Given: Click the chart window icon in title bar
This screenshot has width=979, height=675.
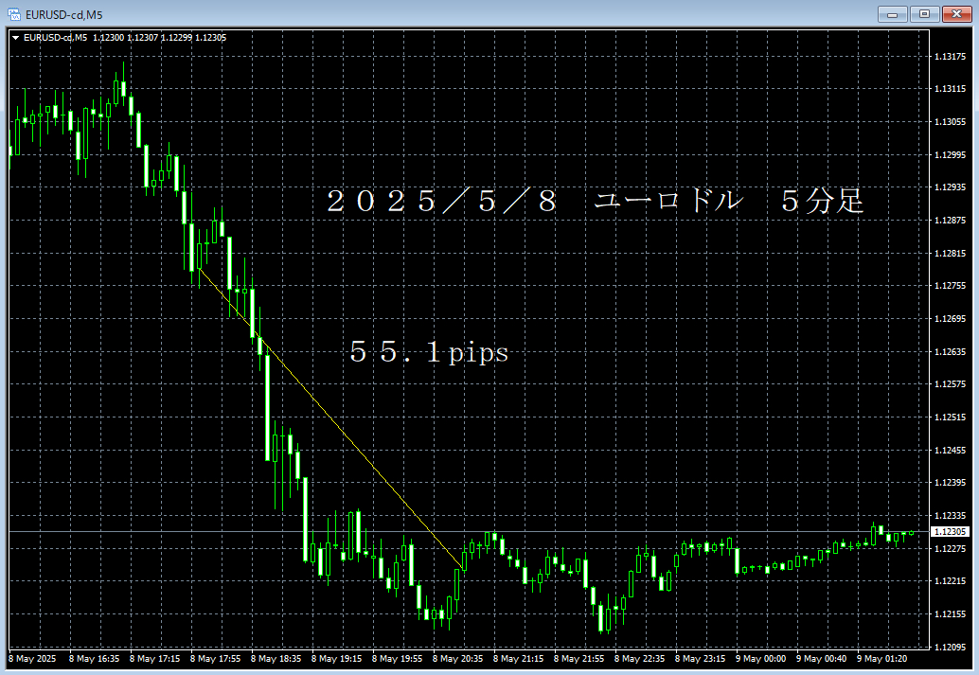Looking at the screenshot, I should click(x=13, y=14).
